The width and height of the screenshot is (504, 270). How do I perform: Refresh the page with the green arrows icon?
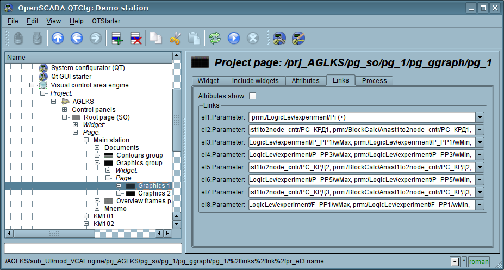[215, 38]
